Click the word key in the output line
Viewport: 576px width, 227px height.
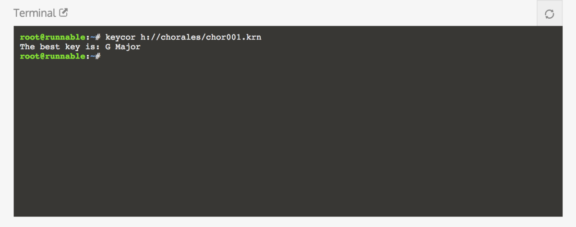click(72, 47)
